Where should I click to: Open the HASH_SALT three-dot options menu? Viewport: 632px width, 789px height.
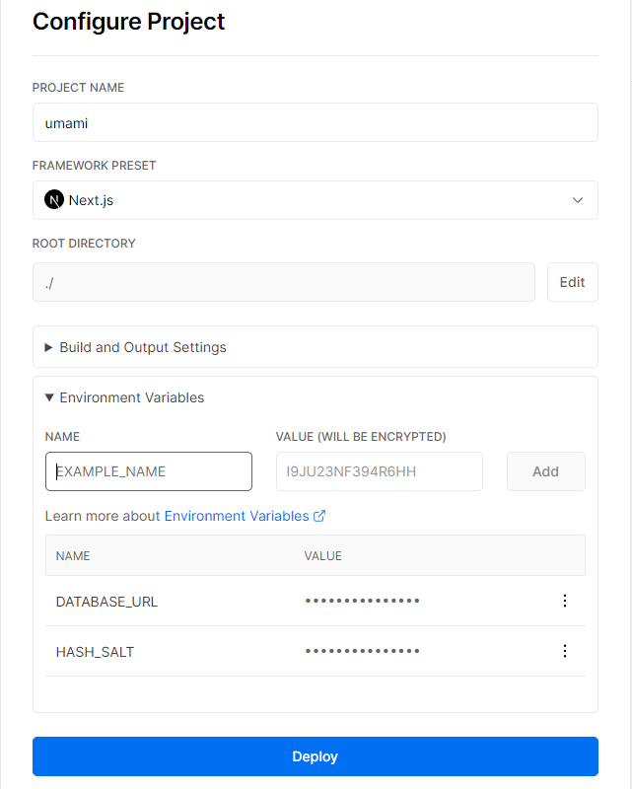[564, 651]
